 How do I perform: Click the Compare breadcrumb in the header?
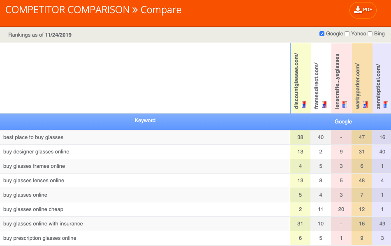(x=161, y=10)
